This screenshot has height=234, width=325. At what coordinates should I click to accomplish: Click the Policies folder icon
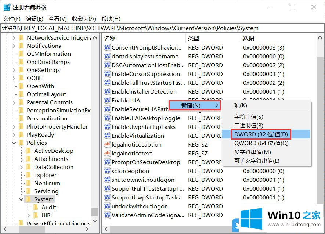pos(21,143)
